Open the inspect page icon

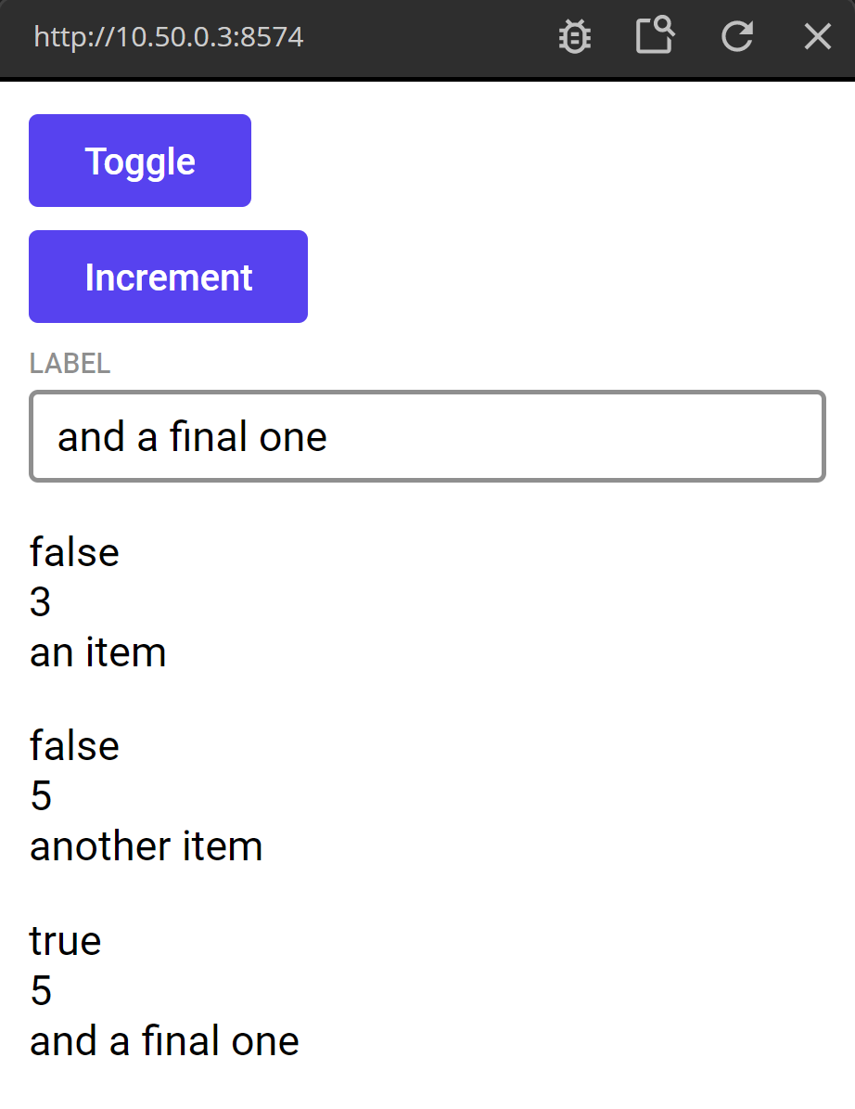(x=655, y=37)
